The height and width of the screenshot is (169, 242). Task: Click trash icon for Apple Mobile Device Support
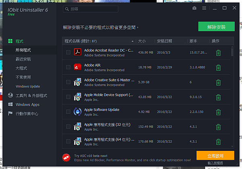218,97
